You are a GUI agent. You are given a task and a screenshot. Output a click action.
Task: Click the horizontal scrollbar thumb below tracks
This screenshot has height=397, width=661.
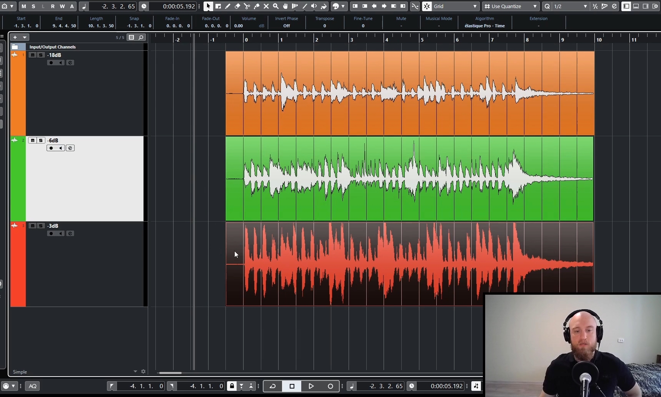170,373
